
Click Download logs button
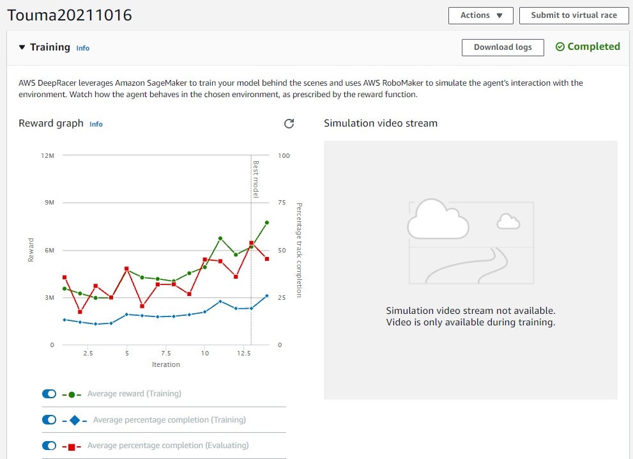pyautogui.click(x=503, y=47)
